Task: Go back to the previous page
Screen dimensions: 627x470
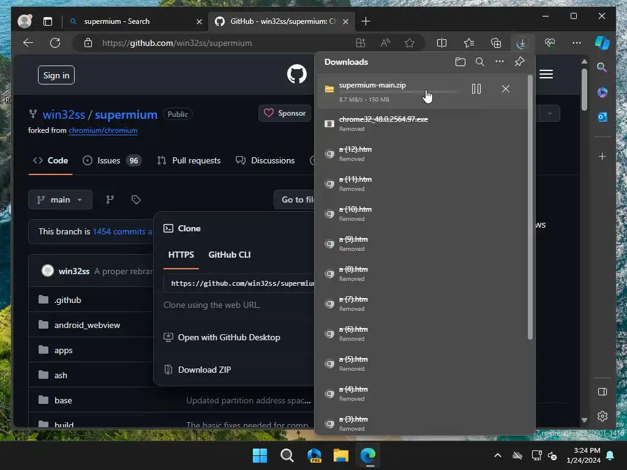Action: click(x=28, y=43)
